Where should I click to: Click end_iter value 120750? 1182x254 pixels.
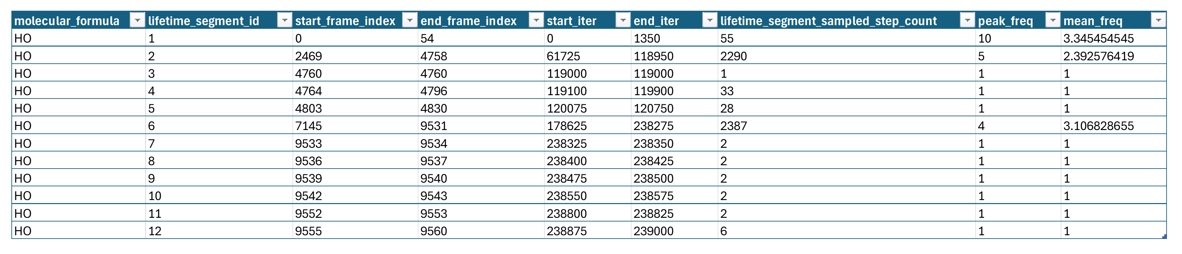(653, 108)
